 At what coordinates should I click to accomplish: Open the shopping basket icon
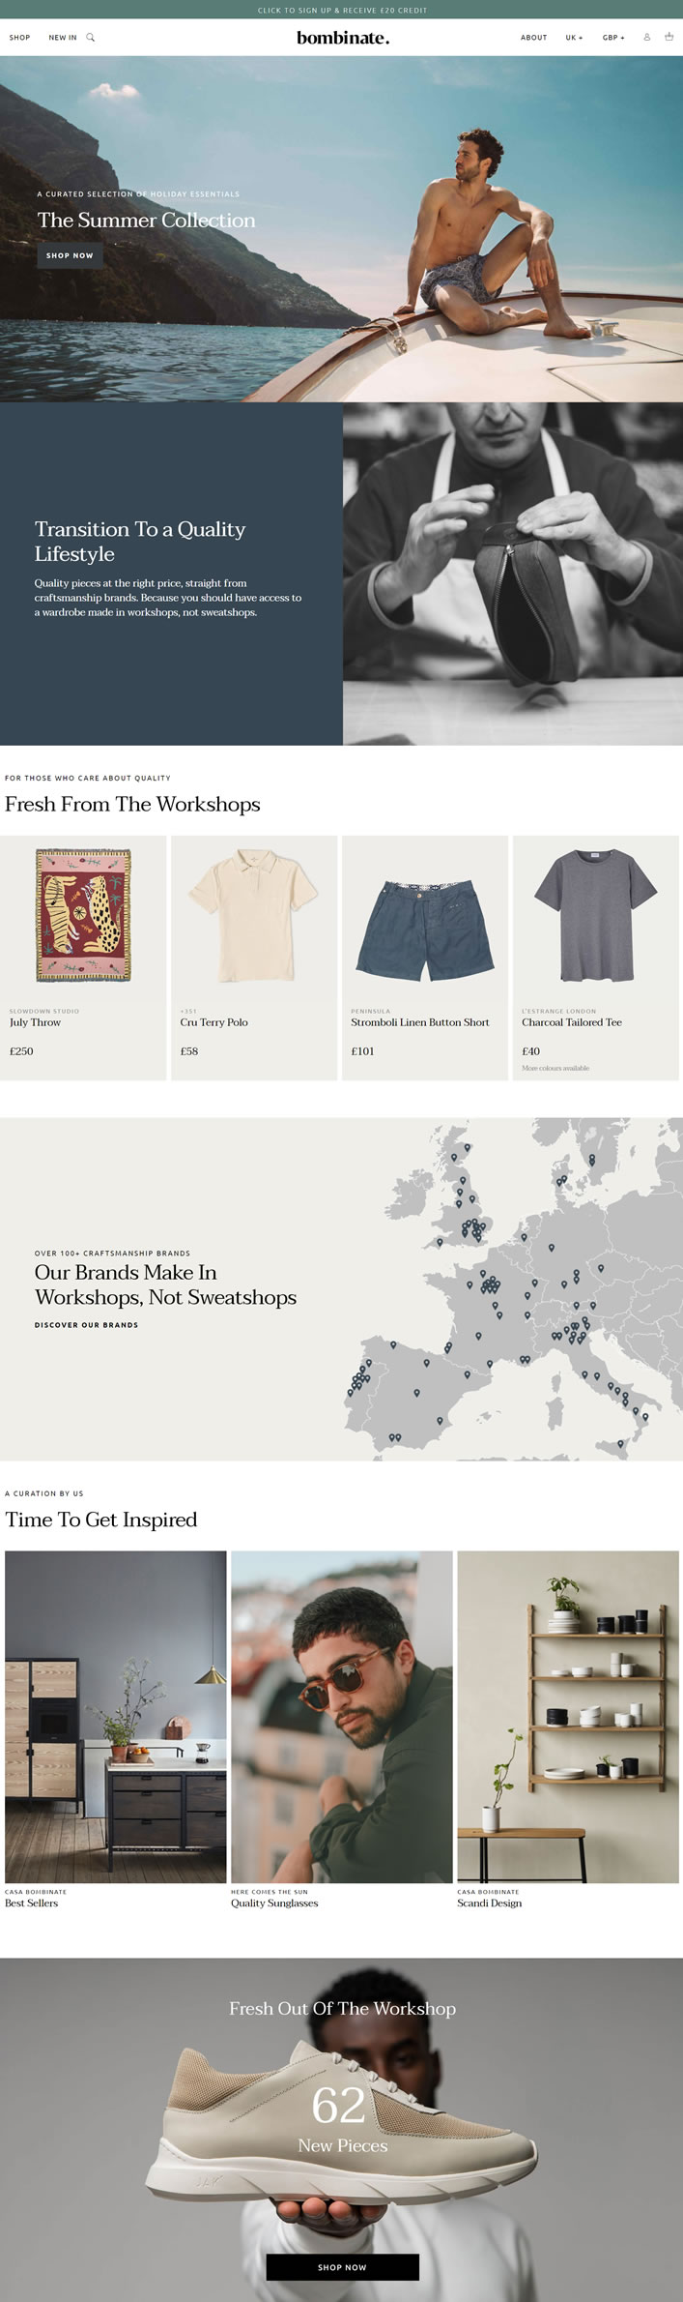click(x=669, y=38)
